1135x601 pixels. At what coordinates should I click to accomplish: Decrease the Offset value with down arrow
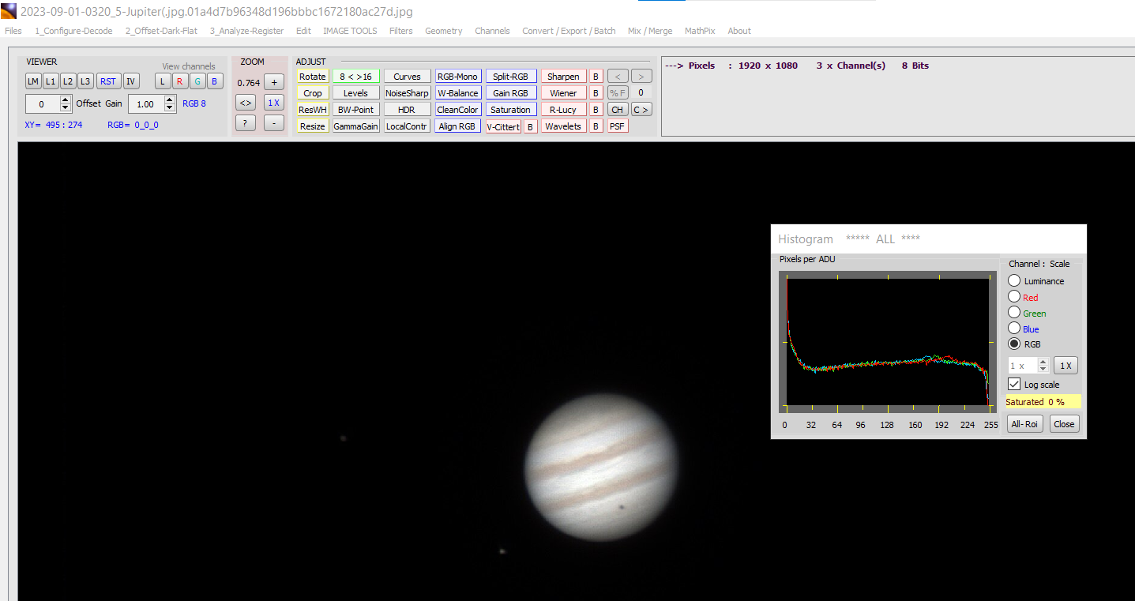pyautogui.click(x=66, y=108)
